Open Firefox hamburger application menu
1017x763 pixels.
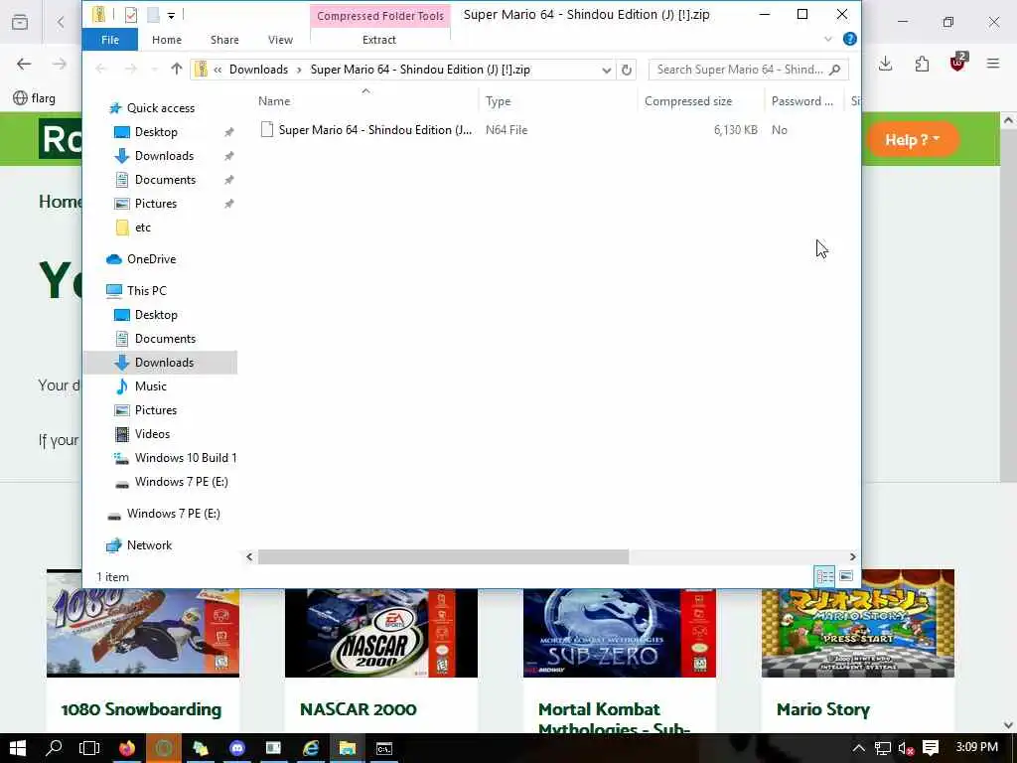(993, 63)
